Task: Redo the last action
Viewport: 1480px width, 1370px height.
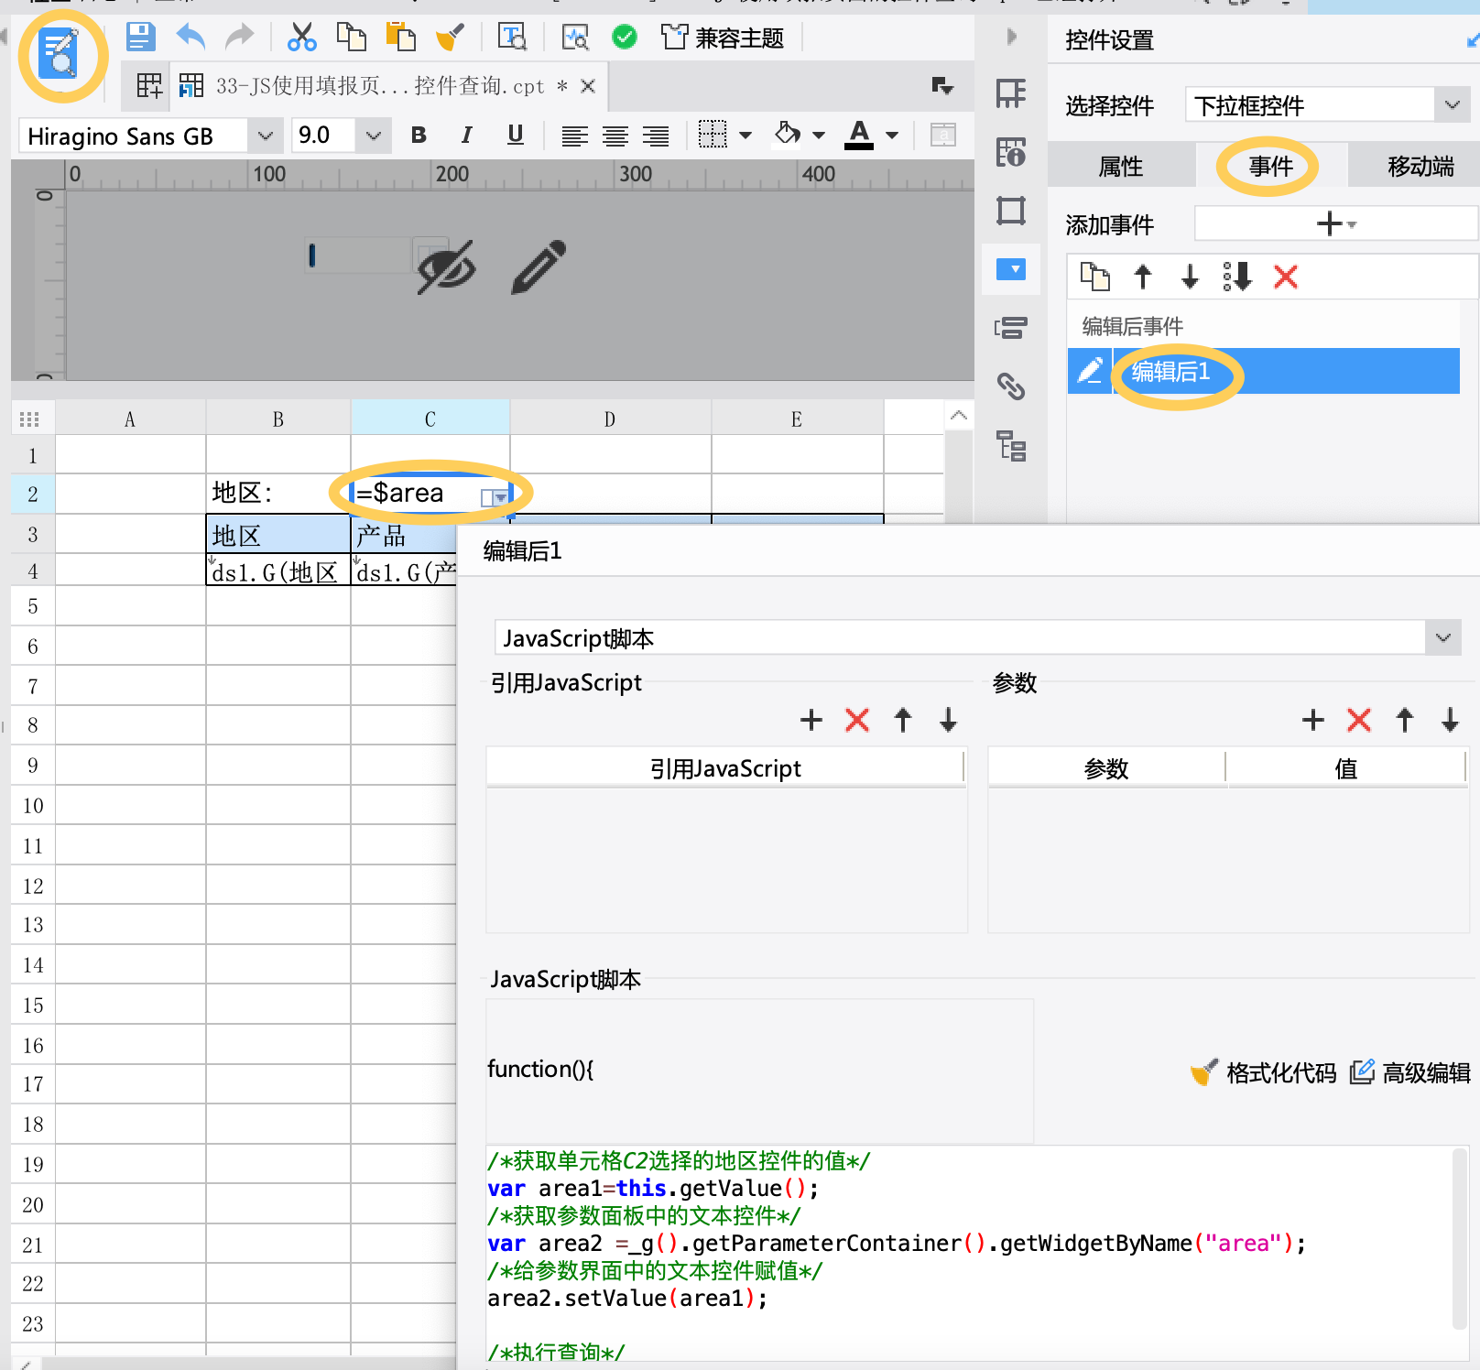Action: (240, 37)
